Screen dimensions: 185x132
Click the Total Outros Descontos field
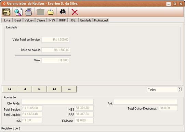pyautogui.click(x=168, y=108)
